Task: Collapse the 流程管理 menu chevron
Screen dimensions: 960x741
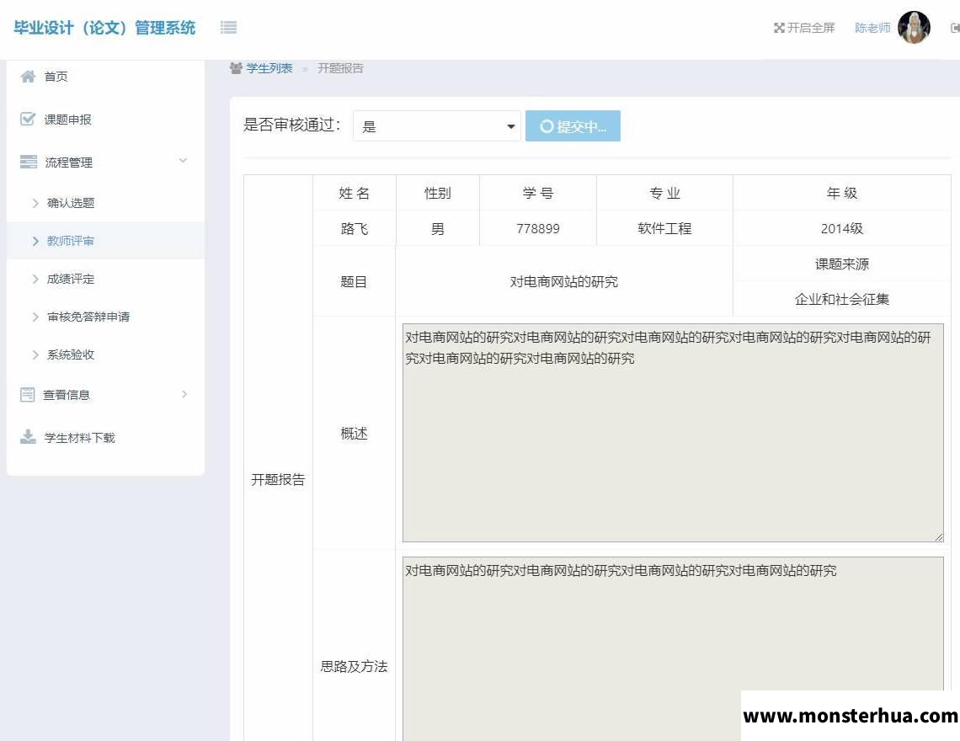Action: [183, 161]
